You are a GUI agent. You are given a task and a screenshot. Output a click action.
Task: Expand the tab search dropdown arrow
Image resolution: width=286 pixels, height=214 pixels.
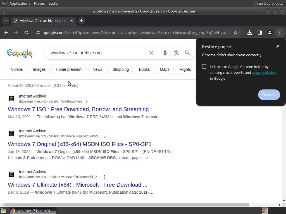click(6, 21)
